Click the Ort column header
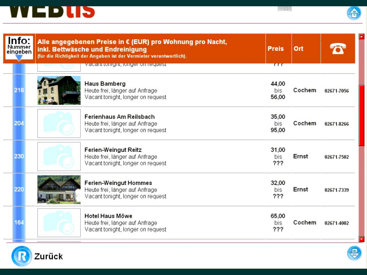Viewport: 367px width, 275px height. click(298, 49)
